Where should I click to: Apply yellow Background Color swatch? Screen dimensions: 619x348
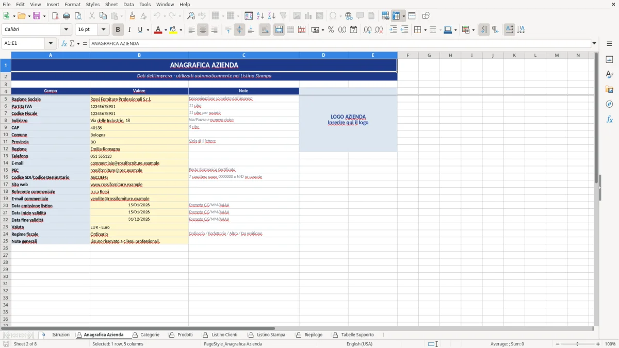[x=173, y=30]
